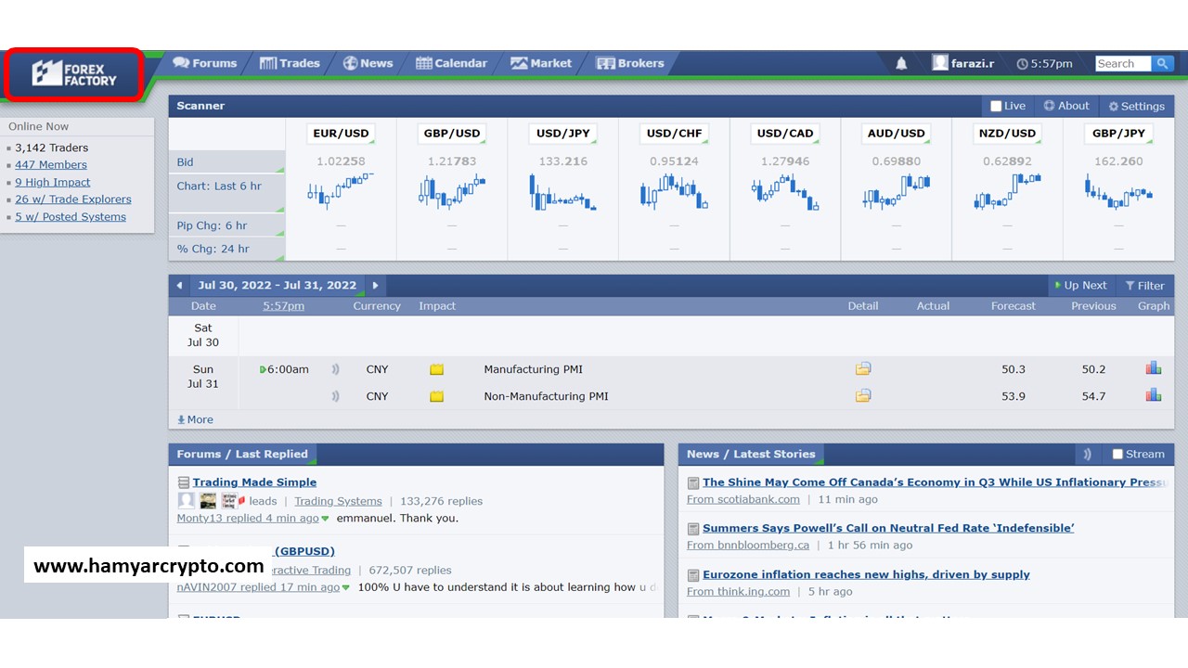This screenshot has height=668, width=1188.
Task: Open the farazi.r user menu
Action: [x=963, y=63]
